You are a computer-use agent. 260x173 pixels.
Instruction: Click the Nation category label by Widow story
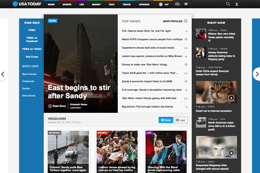[224, 30]
